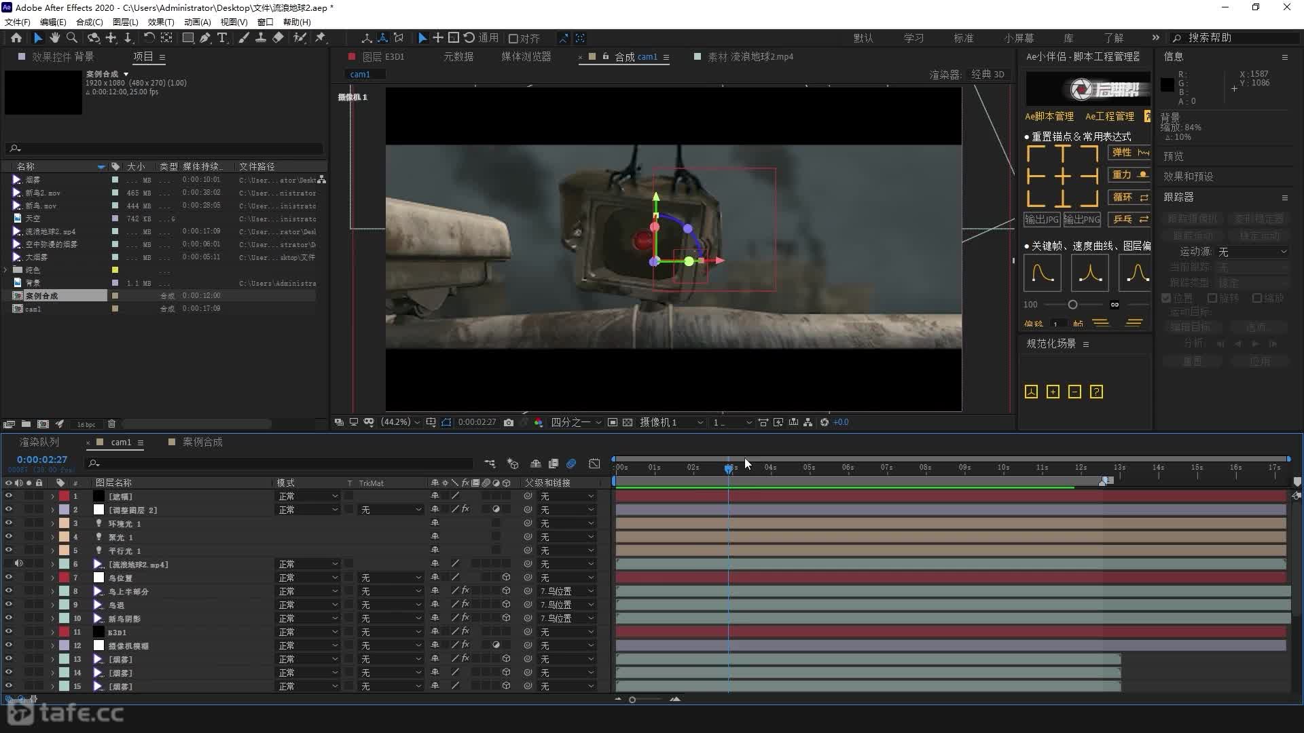Viewport: 1304px width, 733px height.
Task: Hide layer 11 E3D1 with eye toggle
Action: click(x=9, y=632)
